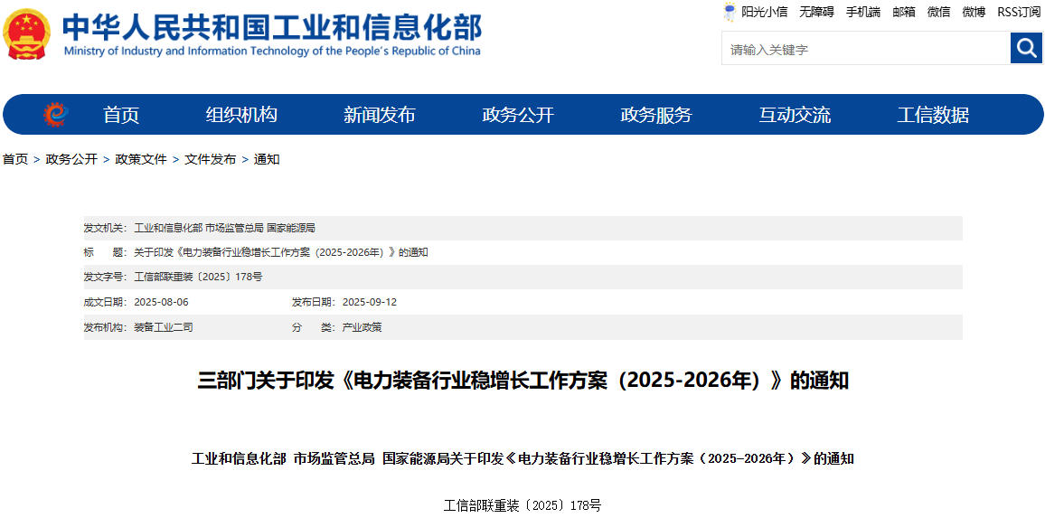
Task: Click the 政策文件 breadcrumb link
Action: (141, 159)
